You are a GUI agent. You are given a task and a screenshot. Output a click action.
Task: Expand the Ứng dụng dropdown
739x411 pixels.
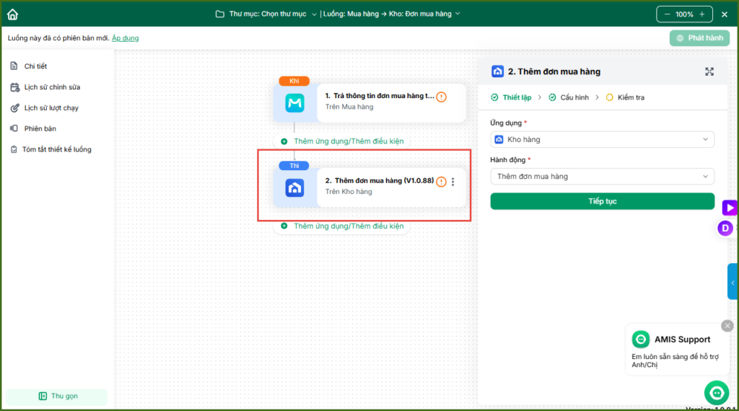(x=602, y=139)
